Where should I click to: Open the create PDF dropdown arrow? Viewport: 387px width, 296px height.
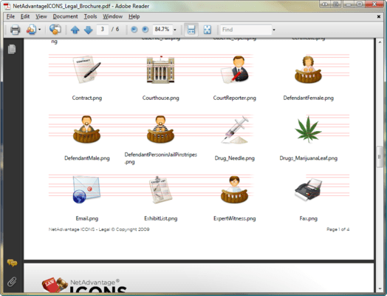pyautogui.click(x=39, y=30)
